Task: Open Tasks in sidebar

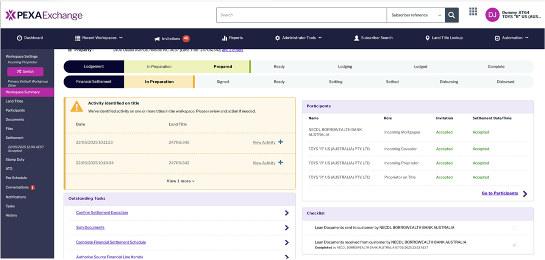Action: pos(10,206)
